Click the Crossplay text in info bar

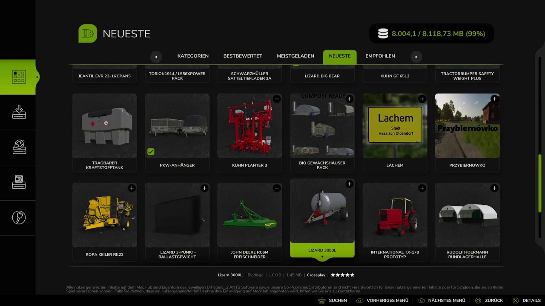(x=316, y=275)
